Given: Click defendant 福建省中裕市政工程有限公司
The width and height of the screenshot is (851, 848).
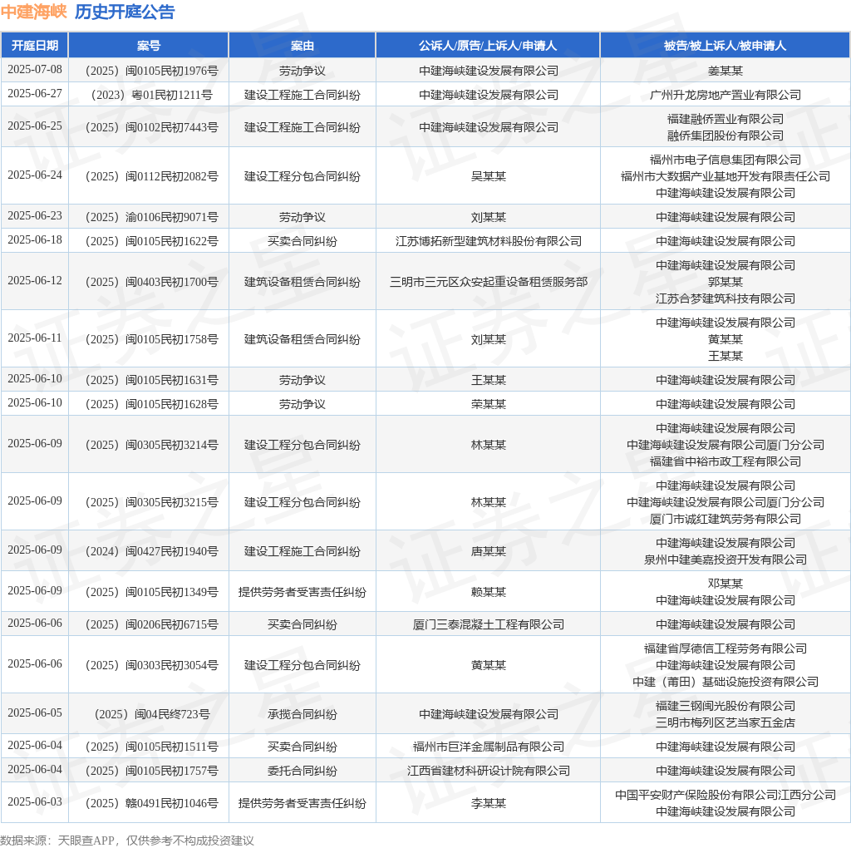Looking at the screenshot, I should tap(725, 461).
